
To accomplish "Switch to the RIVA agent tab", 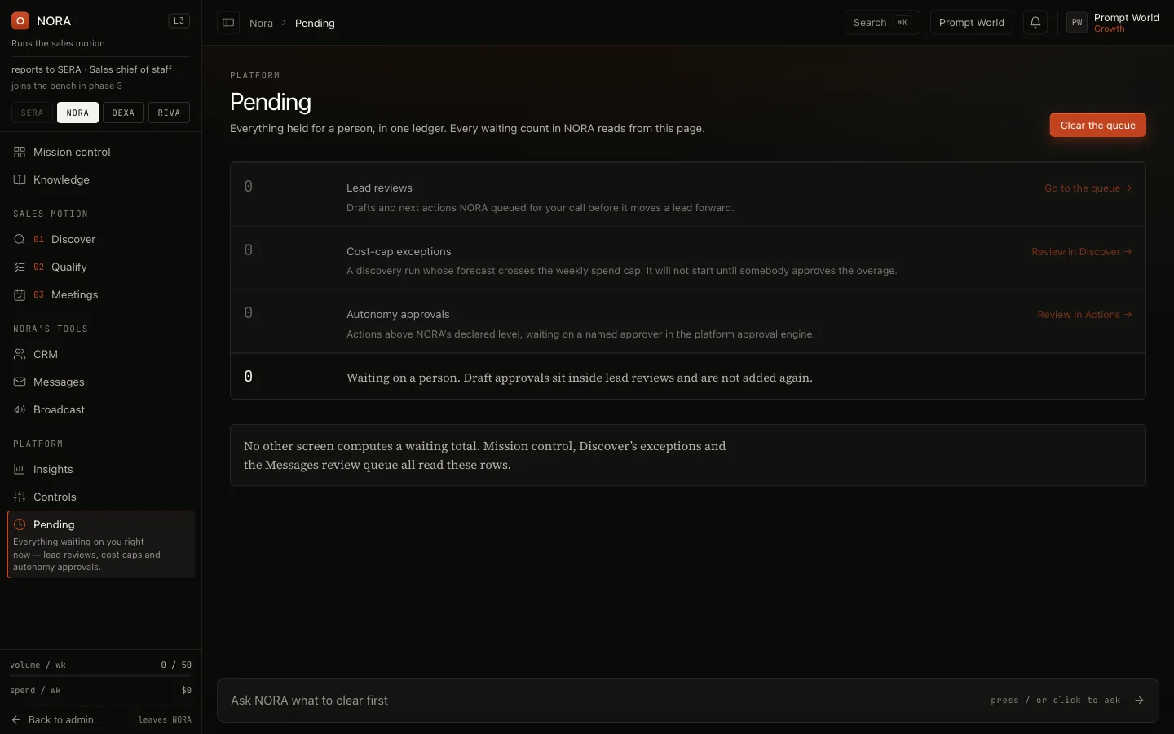I will pos(169,113).
